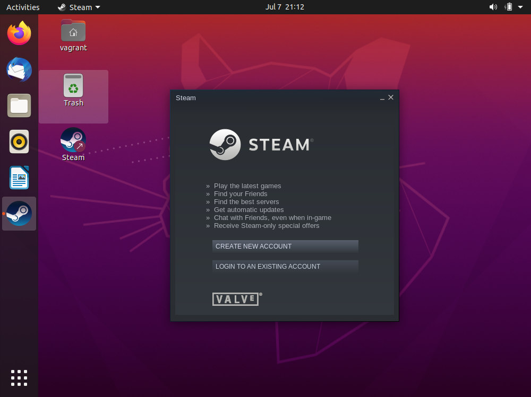Screen dimensions: 531x397
Task: Open the Files application from the dock
Action: (19, 105)
